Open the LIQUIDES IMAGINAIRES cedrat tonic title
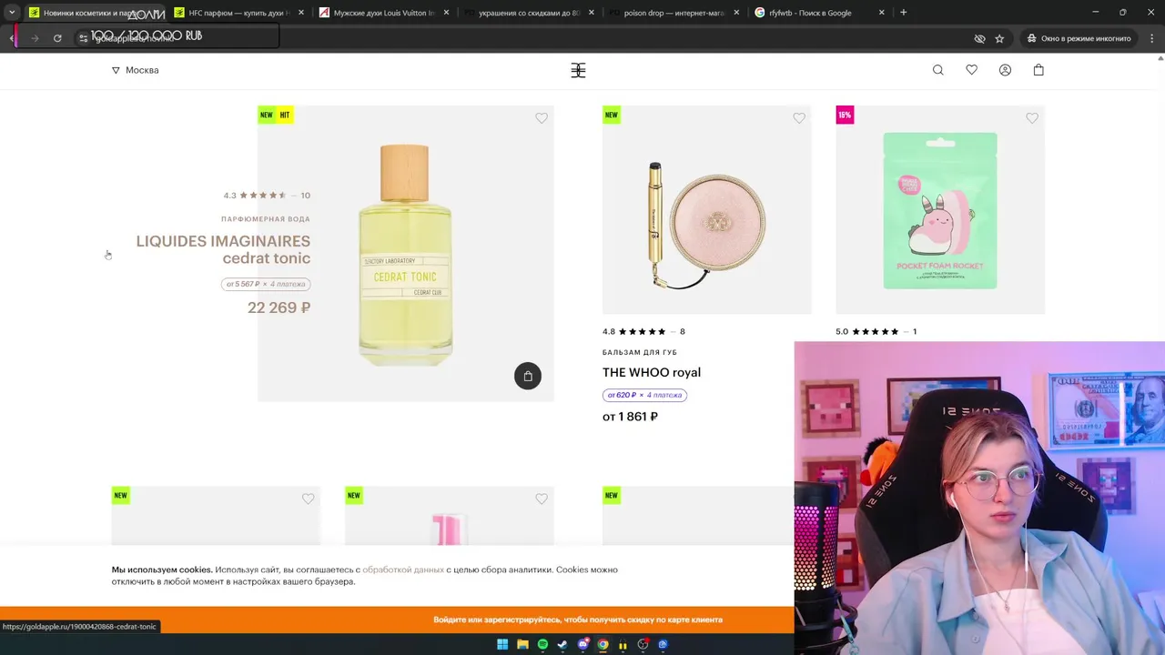 click(x=223, y=249)
